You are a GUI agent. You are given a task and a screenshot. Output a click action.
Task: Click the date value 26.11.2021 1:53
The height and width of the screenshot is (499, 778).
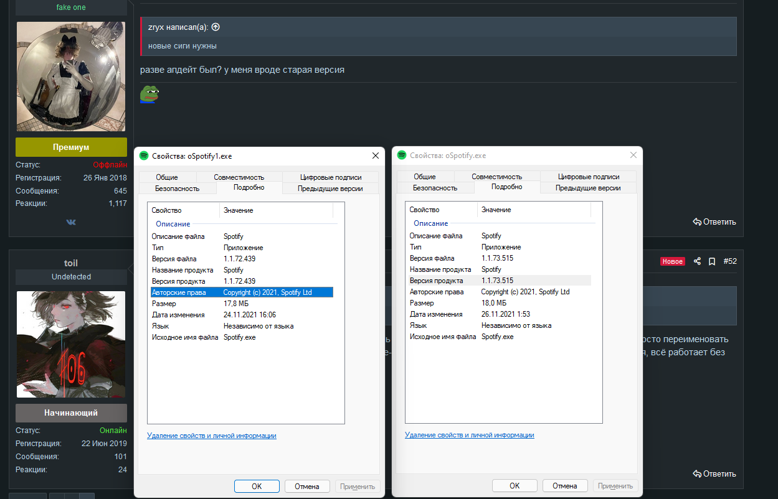(x=506, y=314)
